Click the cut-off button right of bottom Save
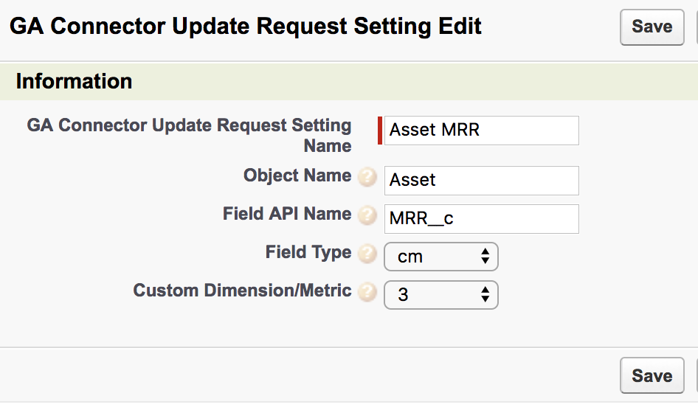Image resolution: width=698 pixels, height=410 pixels. 694,376
